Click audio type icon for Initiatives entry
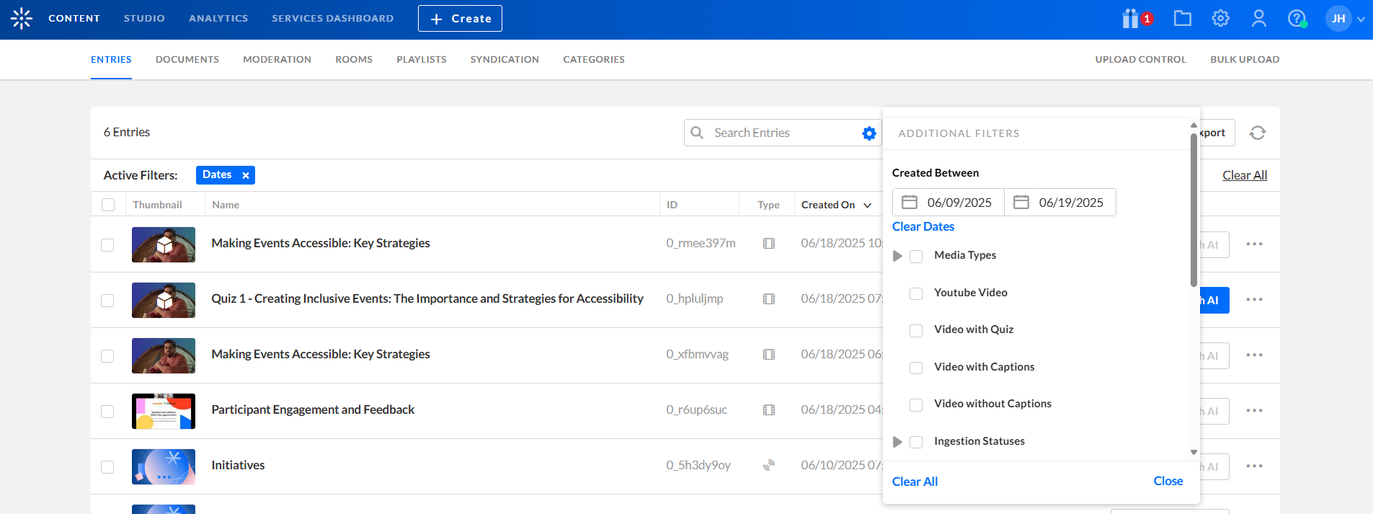Image resolution: width=1373 pixels, height=514 pixels. click(x=769, y=466)
